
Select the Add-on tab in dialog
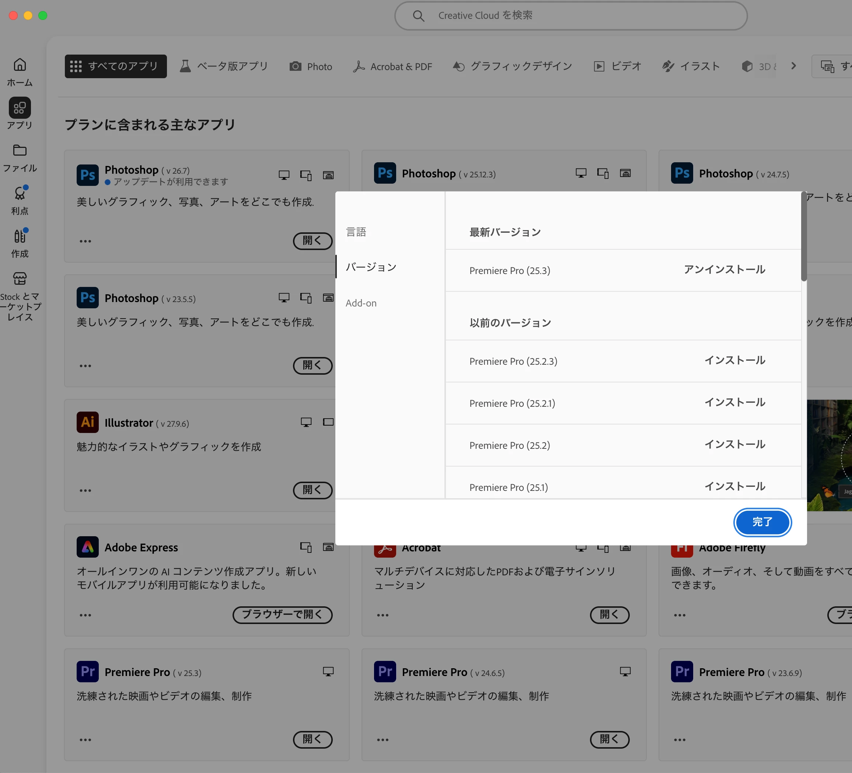(361, 303)
